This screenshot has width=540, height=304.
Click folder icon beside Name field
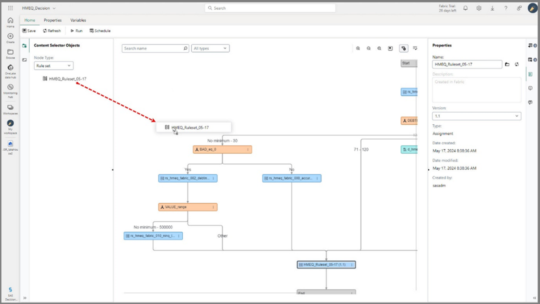click(507, 64)
